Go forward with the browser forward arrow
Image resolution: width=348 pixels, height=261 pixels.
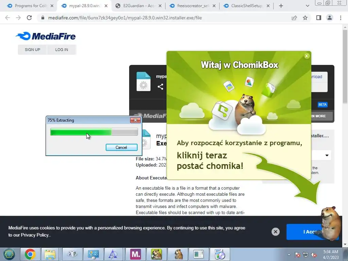[x=18, y=18]
